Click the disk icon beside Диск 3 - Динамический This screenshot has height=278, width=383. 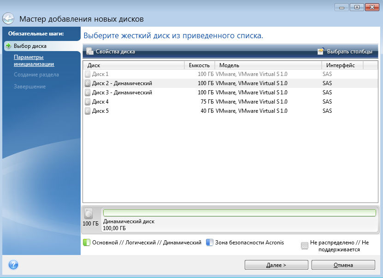(x=88, y=93)
